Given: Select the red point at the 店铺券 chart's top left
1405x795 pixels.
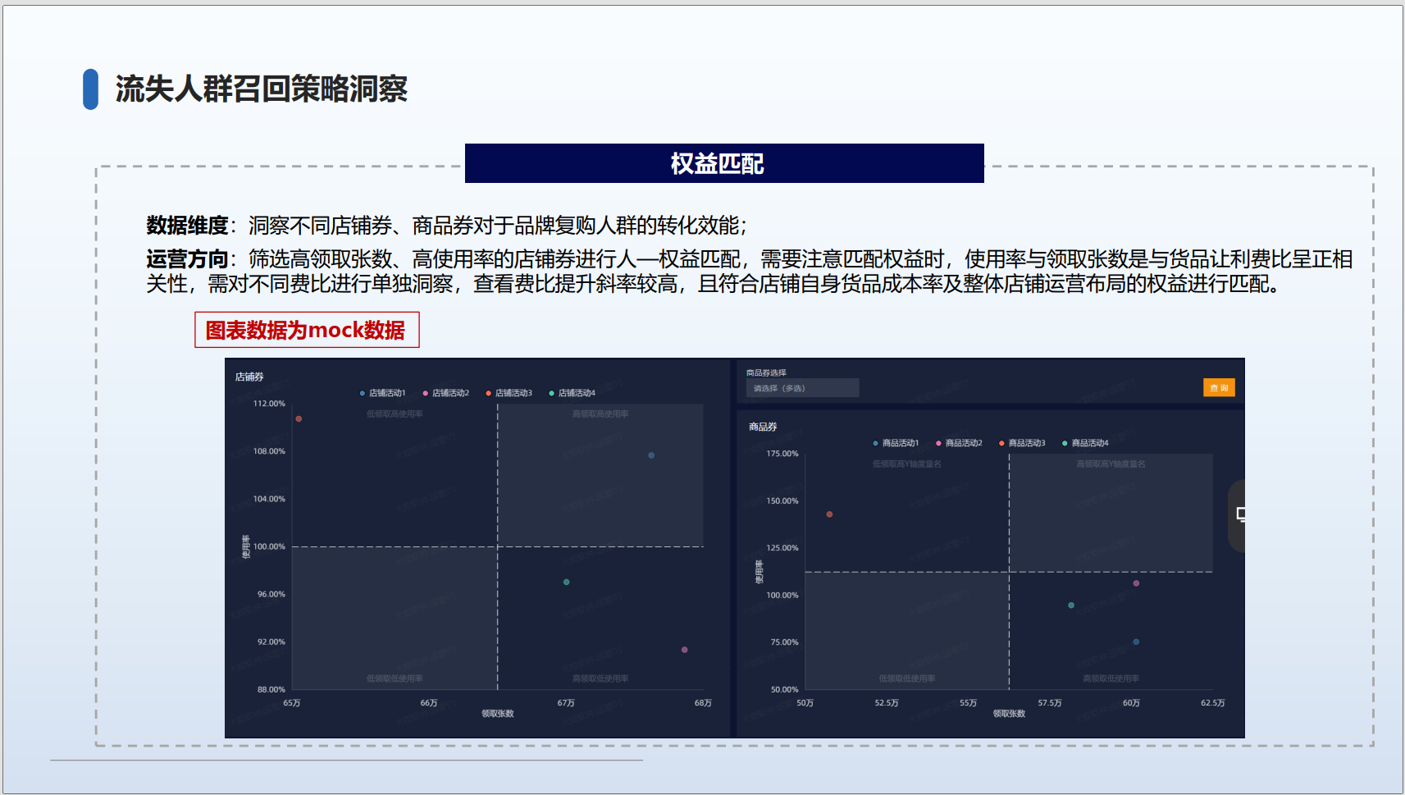Looking at the screenshot, I should 299,418.
